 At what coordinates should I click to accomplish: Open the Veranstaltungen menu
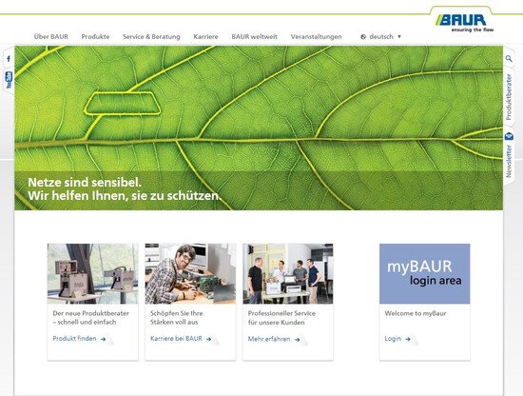click(317, 37)
